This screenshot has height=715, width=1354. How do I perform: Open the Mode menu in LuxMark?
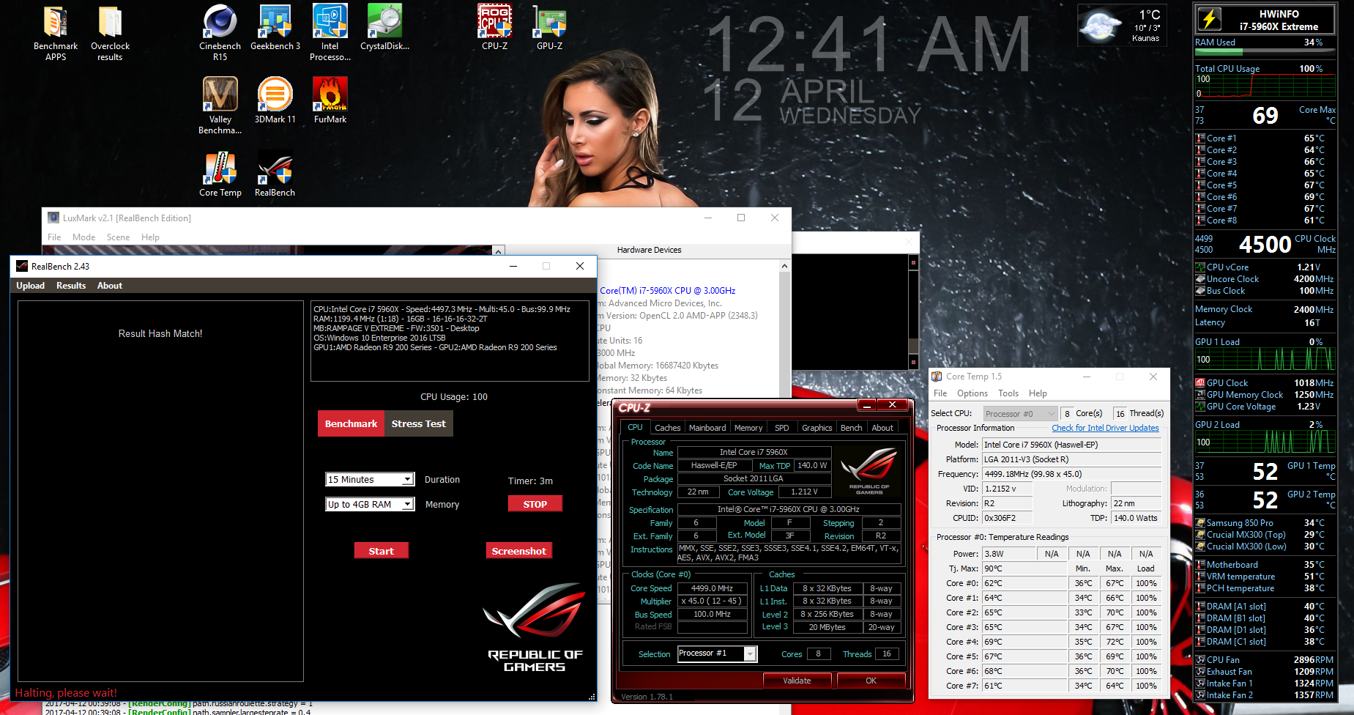[x=83, y=237]
